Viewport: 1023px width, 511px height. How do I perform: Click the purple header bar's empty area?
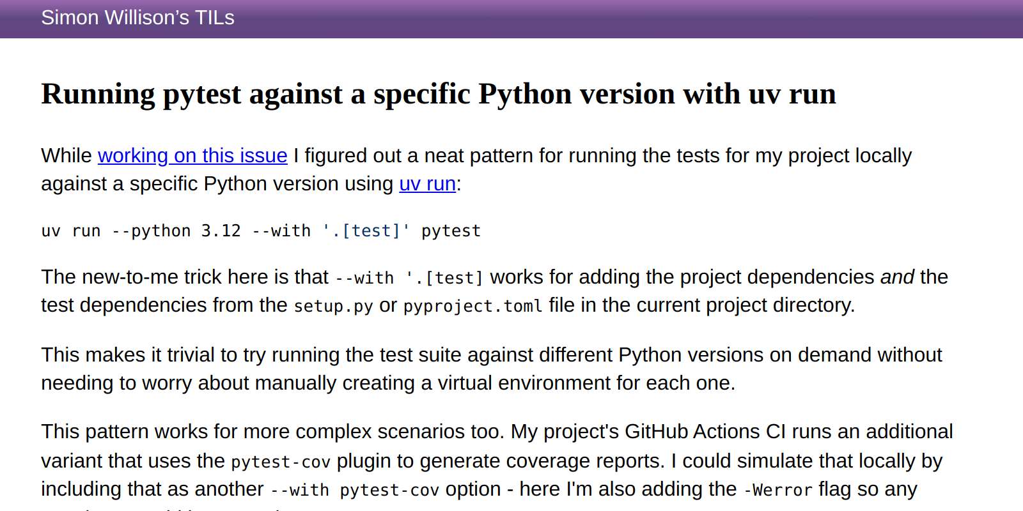point(639,18)
